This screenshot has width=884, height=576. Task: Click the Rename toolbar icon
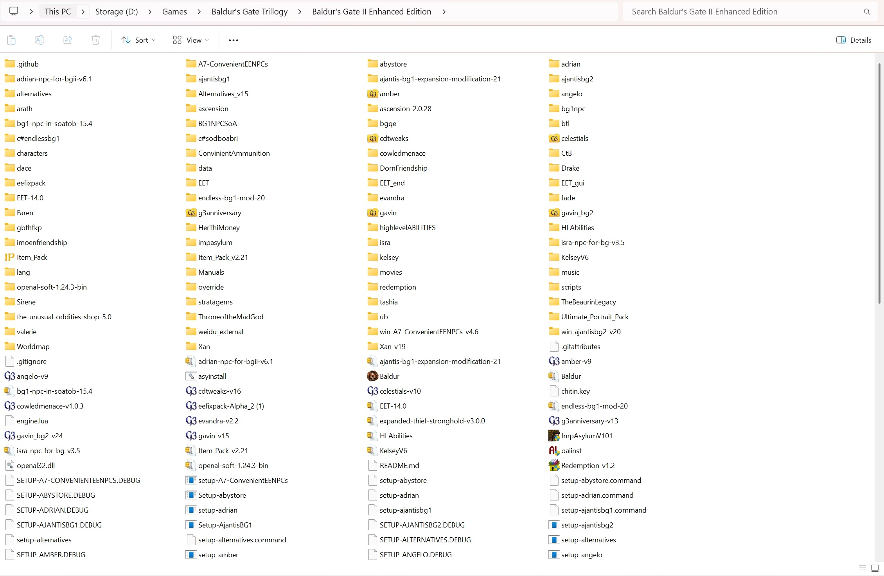tap(40, 40)
